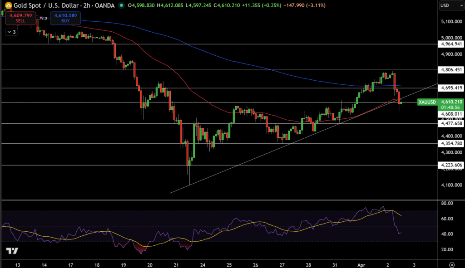The height and width of the screenshot is (268, 465).
Task: Click the spread value 79.0 between Sell and Buy
Action: 43,18
